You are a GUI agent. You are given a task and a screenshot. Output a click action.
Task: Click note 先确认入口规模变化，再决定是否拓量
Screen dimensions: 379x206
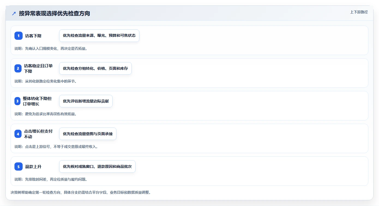(x=51, y=49)
